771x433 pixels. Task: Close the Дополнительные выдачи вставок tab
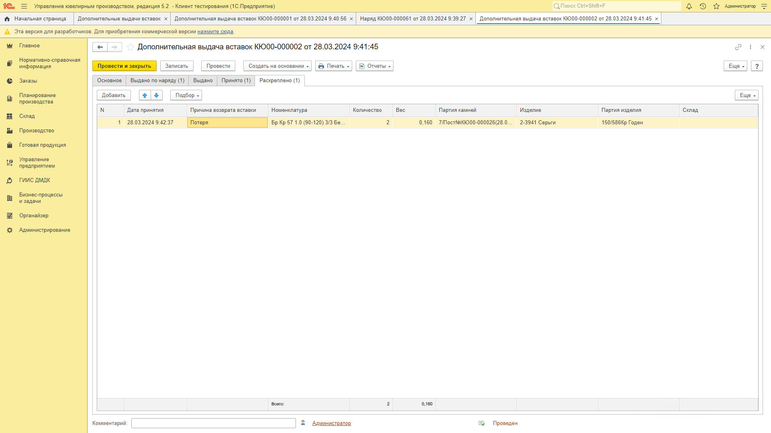166,19
